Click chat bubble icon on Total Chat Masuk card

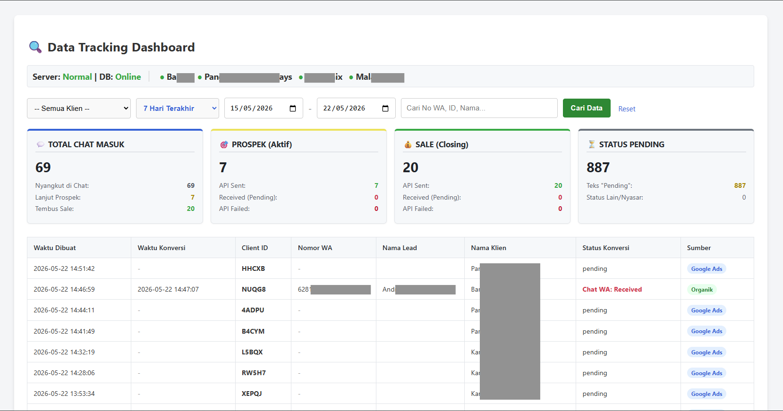[x=41, y=144]
